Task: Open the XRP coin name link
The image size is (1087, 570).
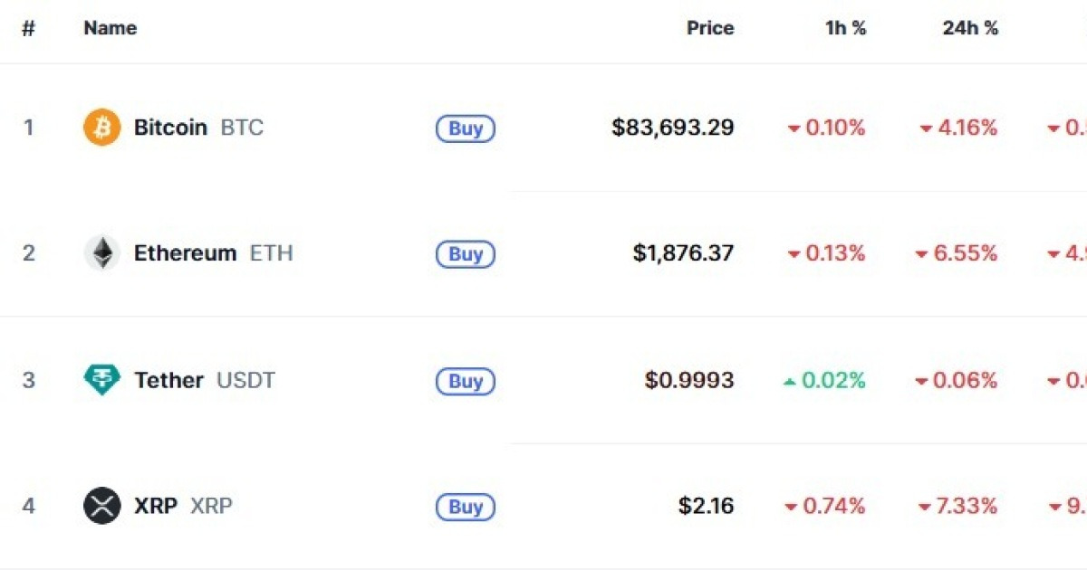Action: tap(156, 506)
